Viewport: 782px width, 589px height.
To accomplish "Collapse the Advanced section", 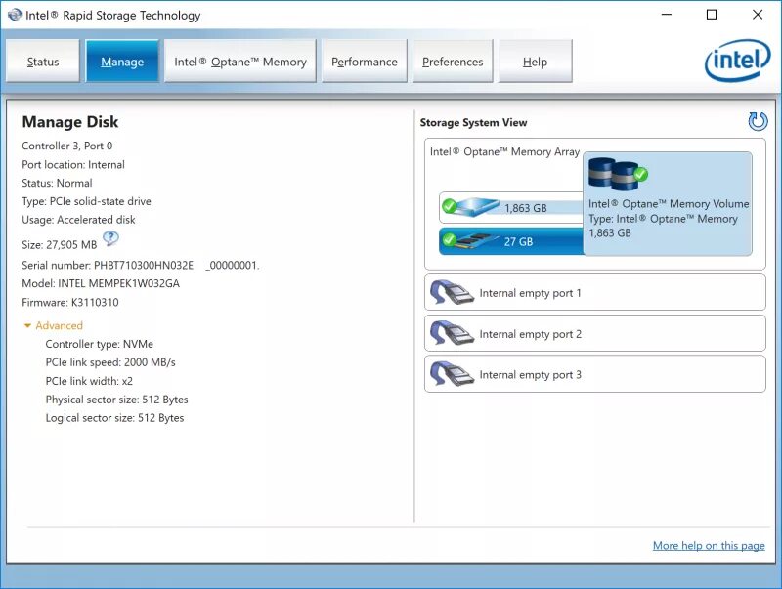I will point(27,326).
